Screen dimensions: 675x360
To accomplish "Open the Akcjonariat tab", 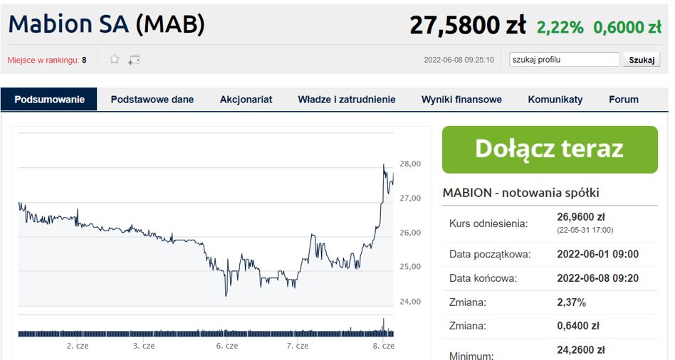I will pyautogui.click(x=246, y=100).
